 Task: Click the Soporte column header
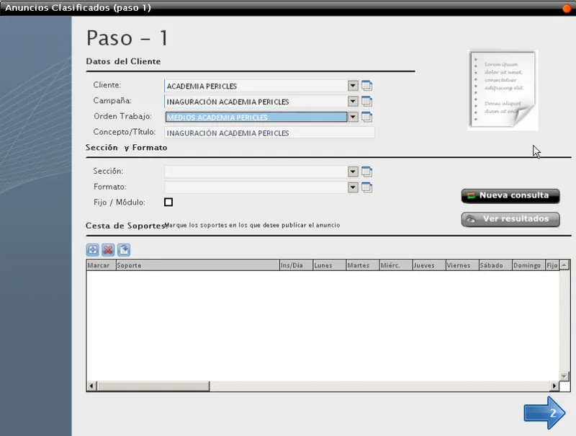197,265
